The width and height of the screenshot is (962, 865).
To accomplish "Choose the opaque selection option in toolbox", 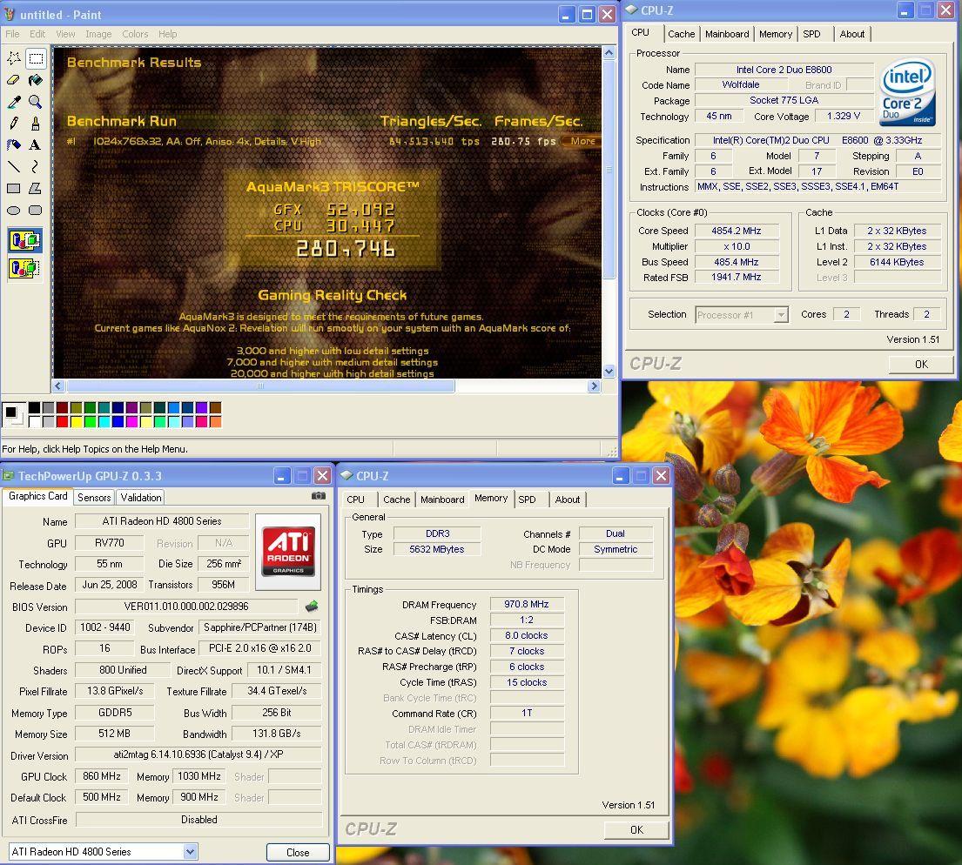I will pyautogui.click(x=25, y=240).
